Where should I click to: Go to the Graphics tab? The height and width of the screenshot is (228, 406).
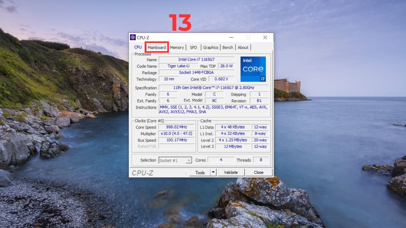[x=211, y=48]
